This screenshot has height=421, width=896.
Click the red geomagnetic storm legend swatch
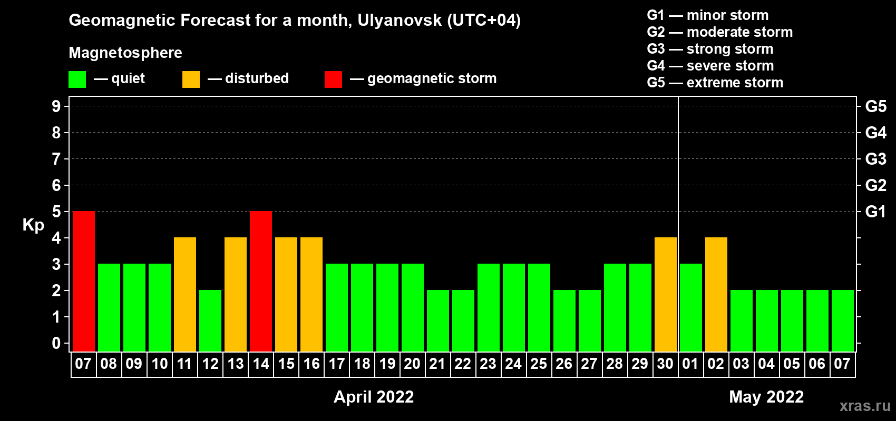pyautogui.click(x=333, y=79)
